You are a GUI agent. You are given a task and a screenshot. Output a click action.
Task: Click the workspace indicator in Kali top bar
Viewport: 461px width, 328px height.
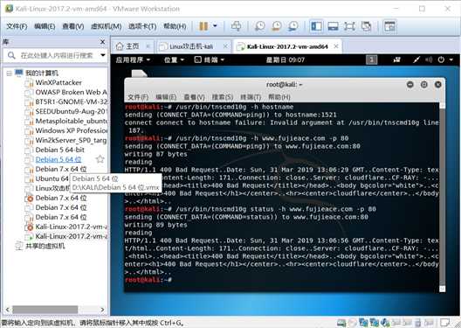coord(371,60)
